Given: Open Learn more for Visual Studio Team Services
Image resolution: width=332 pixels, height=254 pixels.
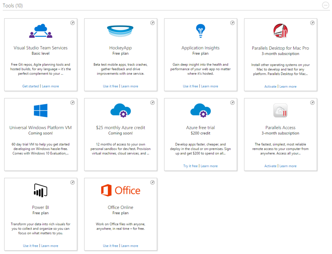Looking at the screenshot, I should click(x=50, y=86).
